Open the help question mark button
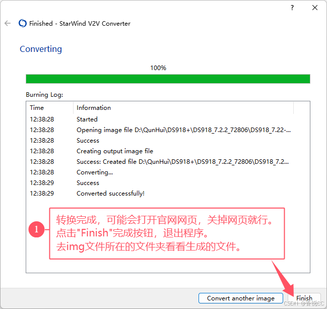This screenshot has width=327, height=309. pyautogui.click(x=292, y=8)
